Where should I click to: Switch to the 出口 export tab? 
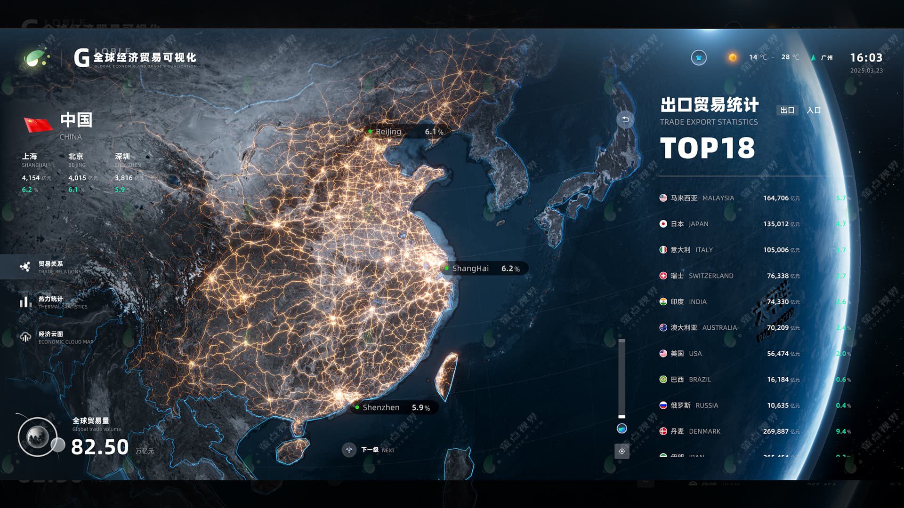coord(787,110)
